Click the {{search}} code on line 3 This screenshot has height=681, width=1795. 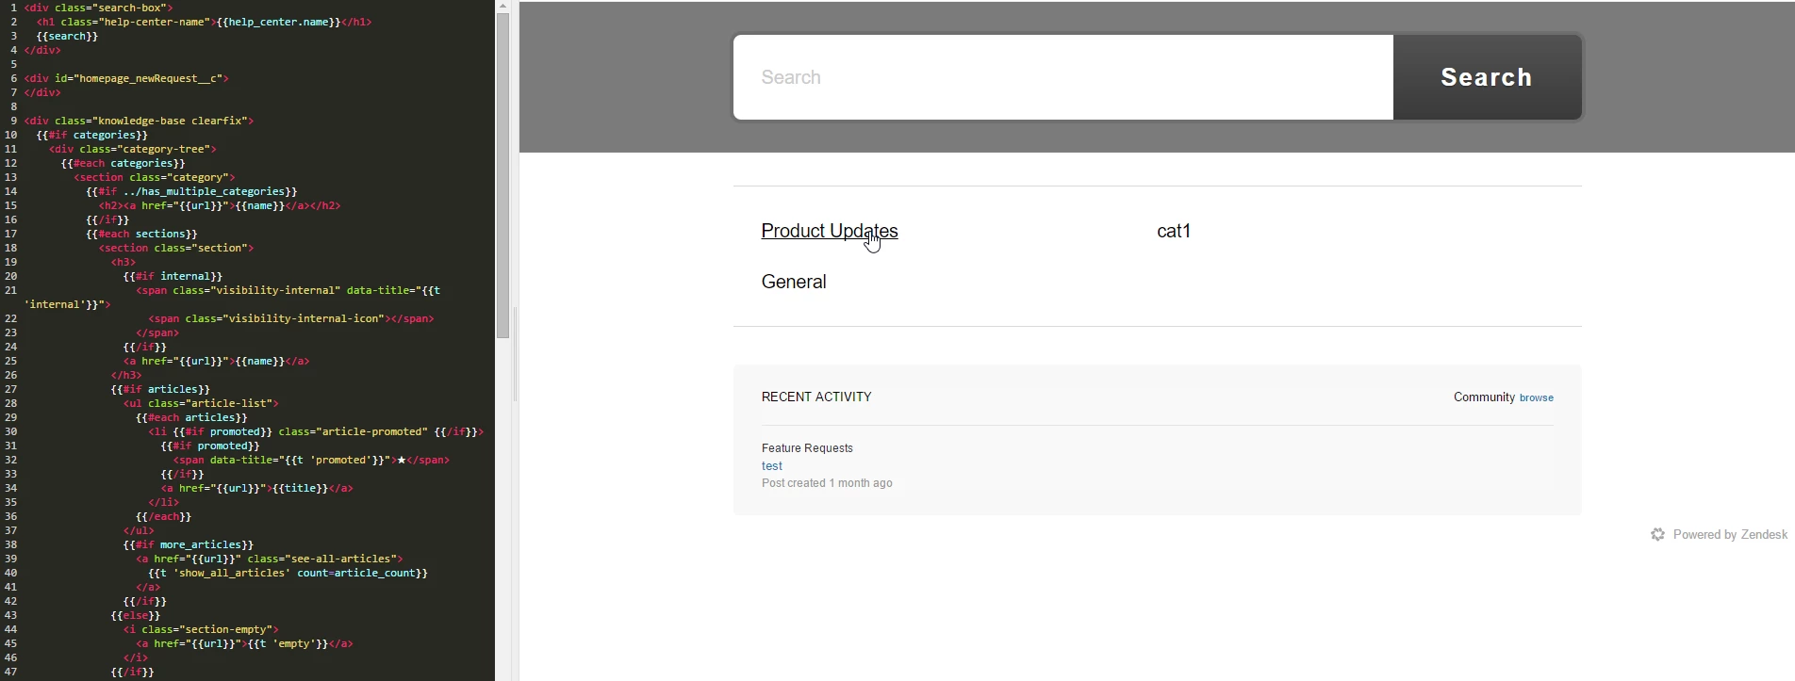point(67,36)
